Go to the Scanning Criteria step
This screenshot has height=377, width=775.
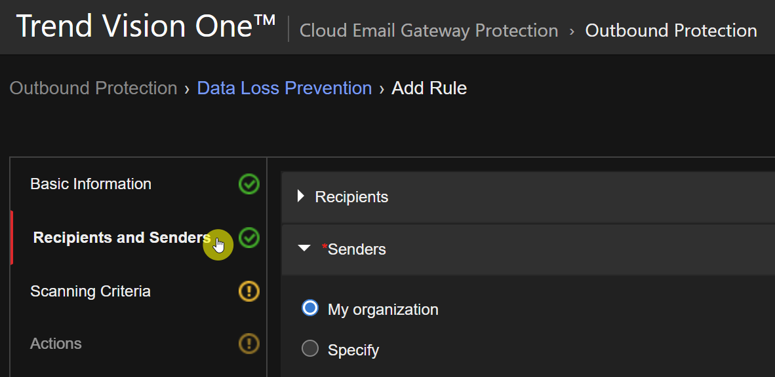90,291
